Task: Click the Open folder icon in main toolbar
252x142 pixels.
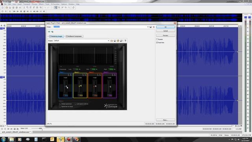Action: [x=7, y=7]
